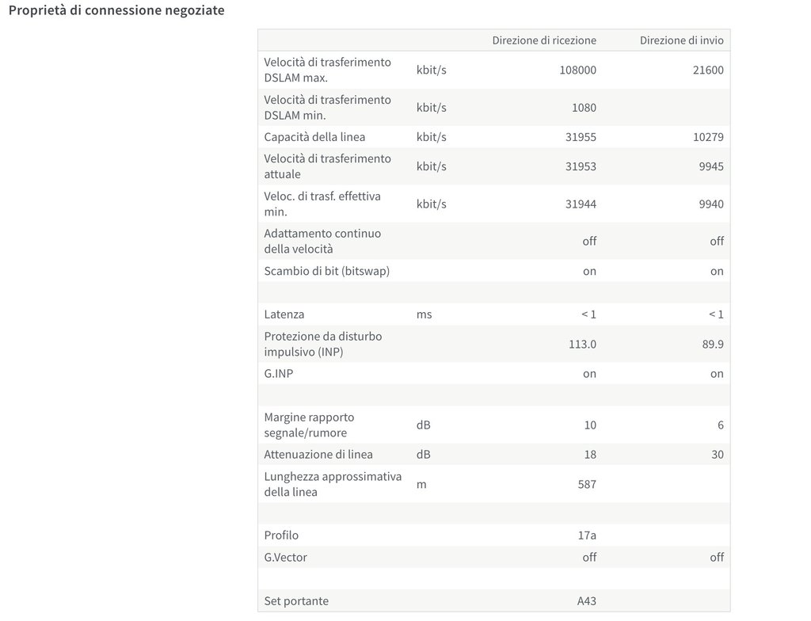The image size is (811, 621).
Task: Click the effective min speed value 9940
Action: click(711, 204)
